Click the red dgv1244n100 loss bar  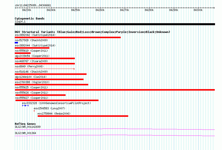(x=49, y=79)
